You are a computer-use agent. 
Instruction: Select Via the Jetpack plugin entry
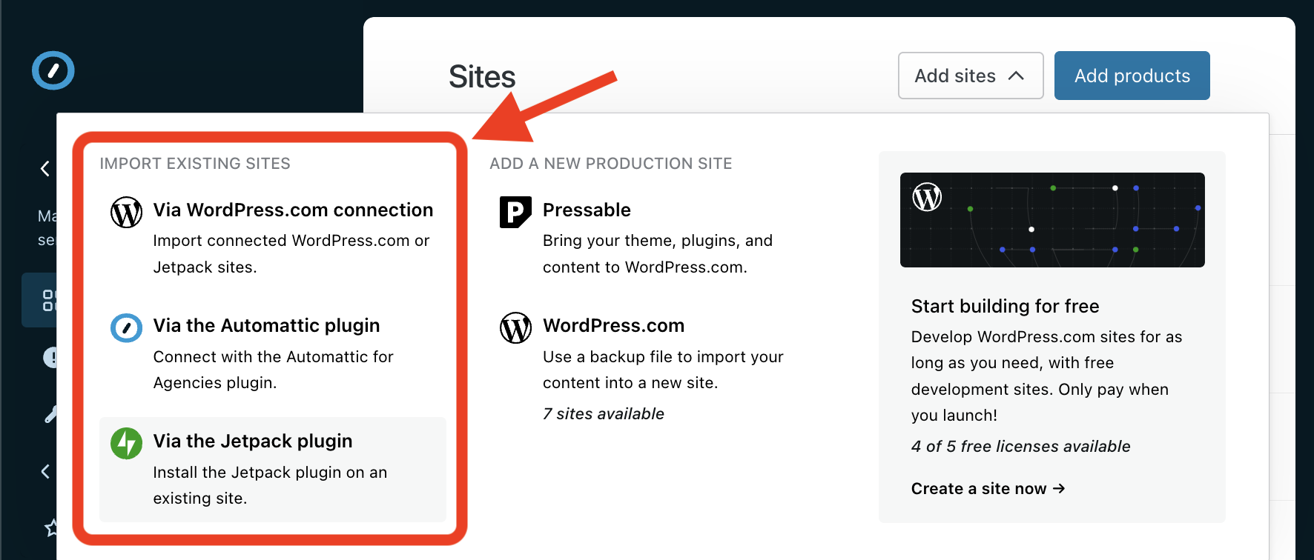coord(253,441)
